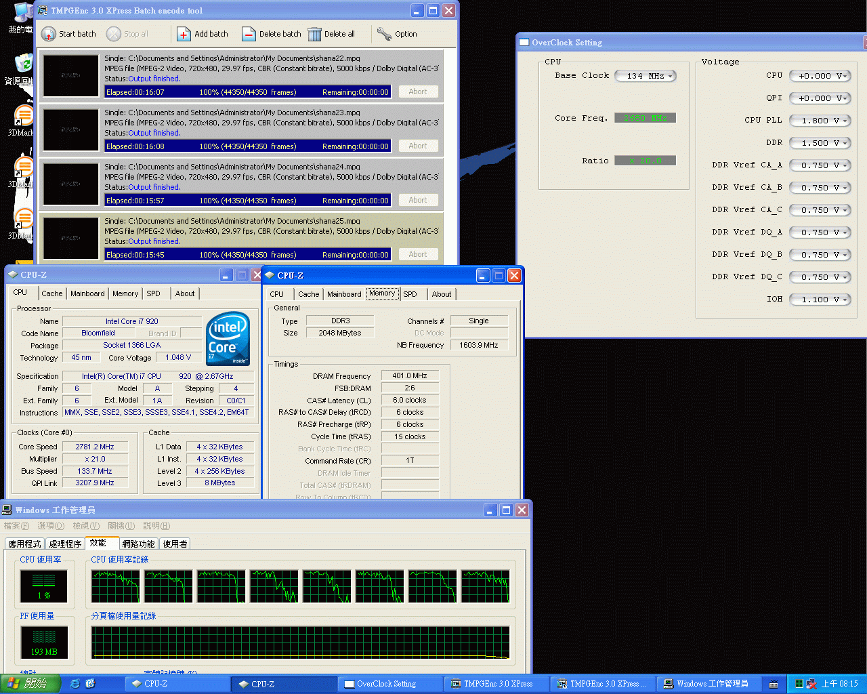The height and width of the screenshot is (694, 867).
Task: Select the 使用者 tab in Task Manager
Action: click(175, 544)
